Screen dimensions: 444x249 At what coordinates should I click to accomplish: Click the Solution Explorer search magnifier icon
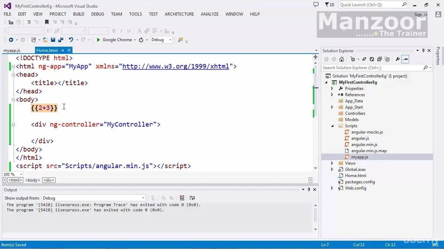click(x=426, y=68)
